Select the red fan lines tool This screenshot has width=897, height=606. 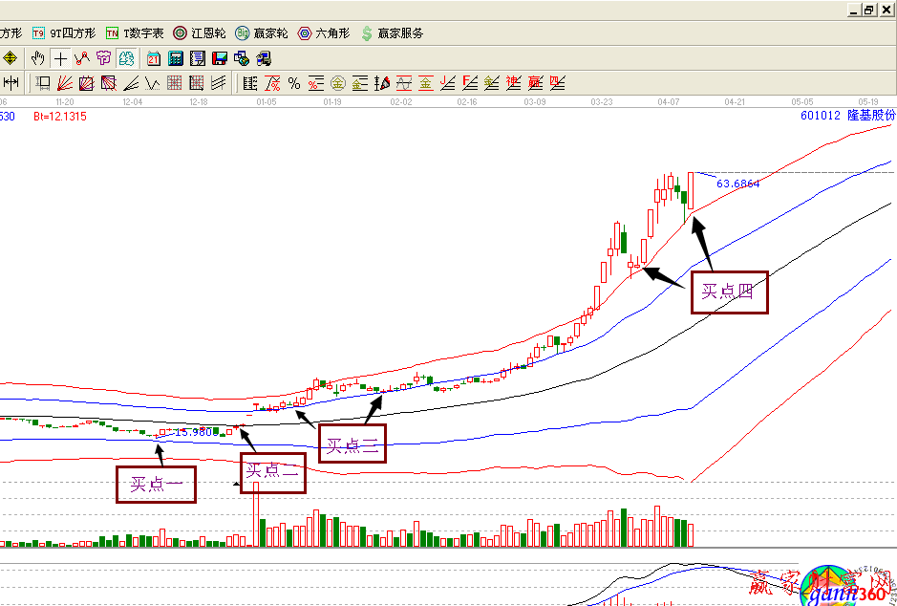click(x=65, y=83)
